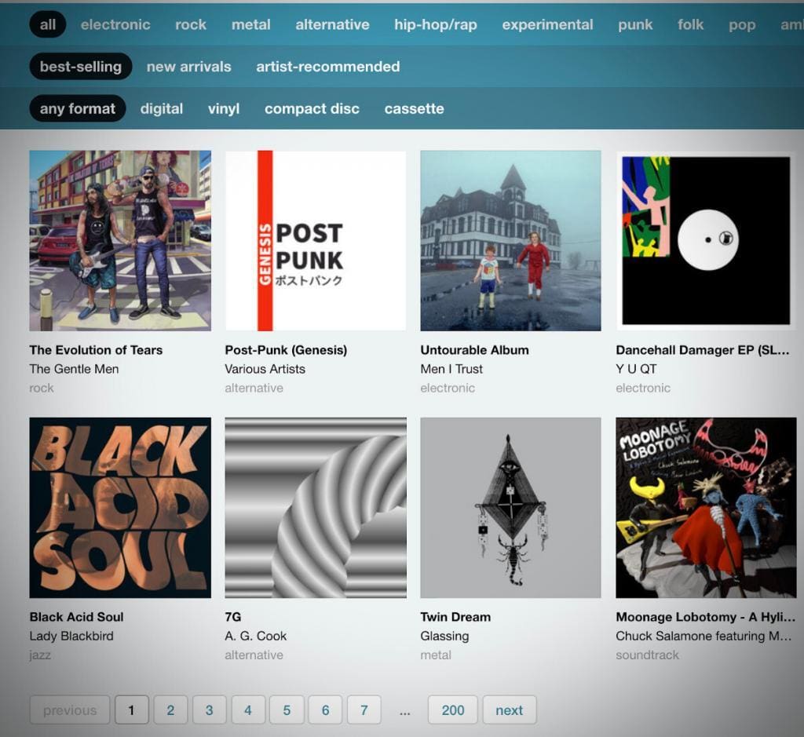Click "rock" genre label under The Gentle Men
This screenshot has height=737, width=804.
[x=42, y=388]
